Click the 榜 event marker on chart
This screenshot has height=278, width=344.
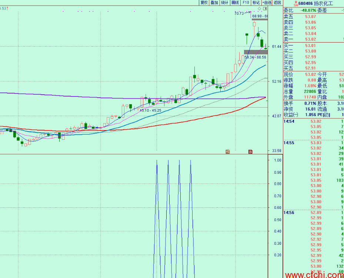[228, 152]
